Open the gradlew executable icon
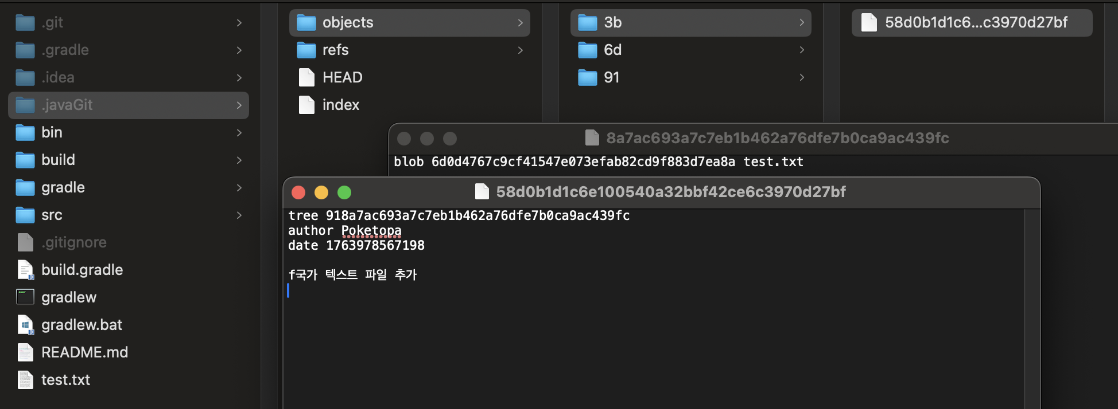This screenshot has width=1118, height=409. coord(25,297)
